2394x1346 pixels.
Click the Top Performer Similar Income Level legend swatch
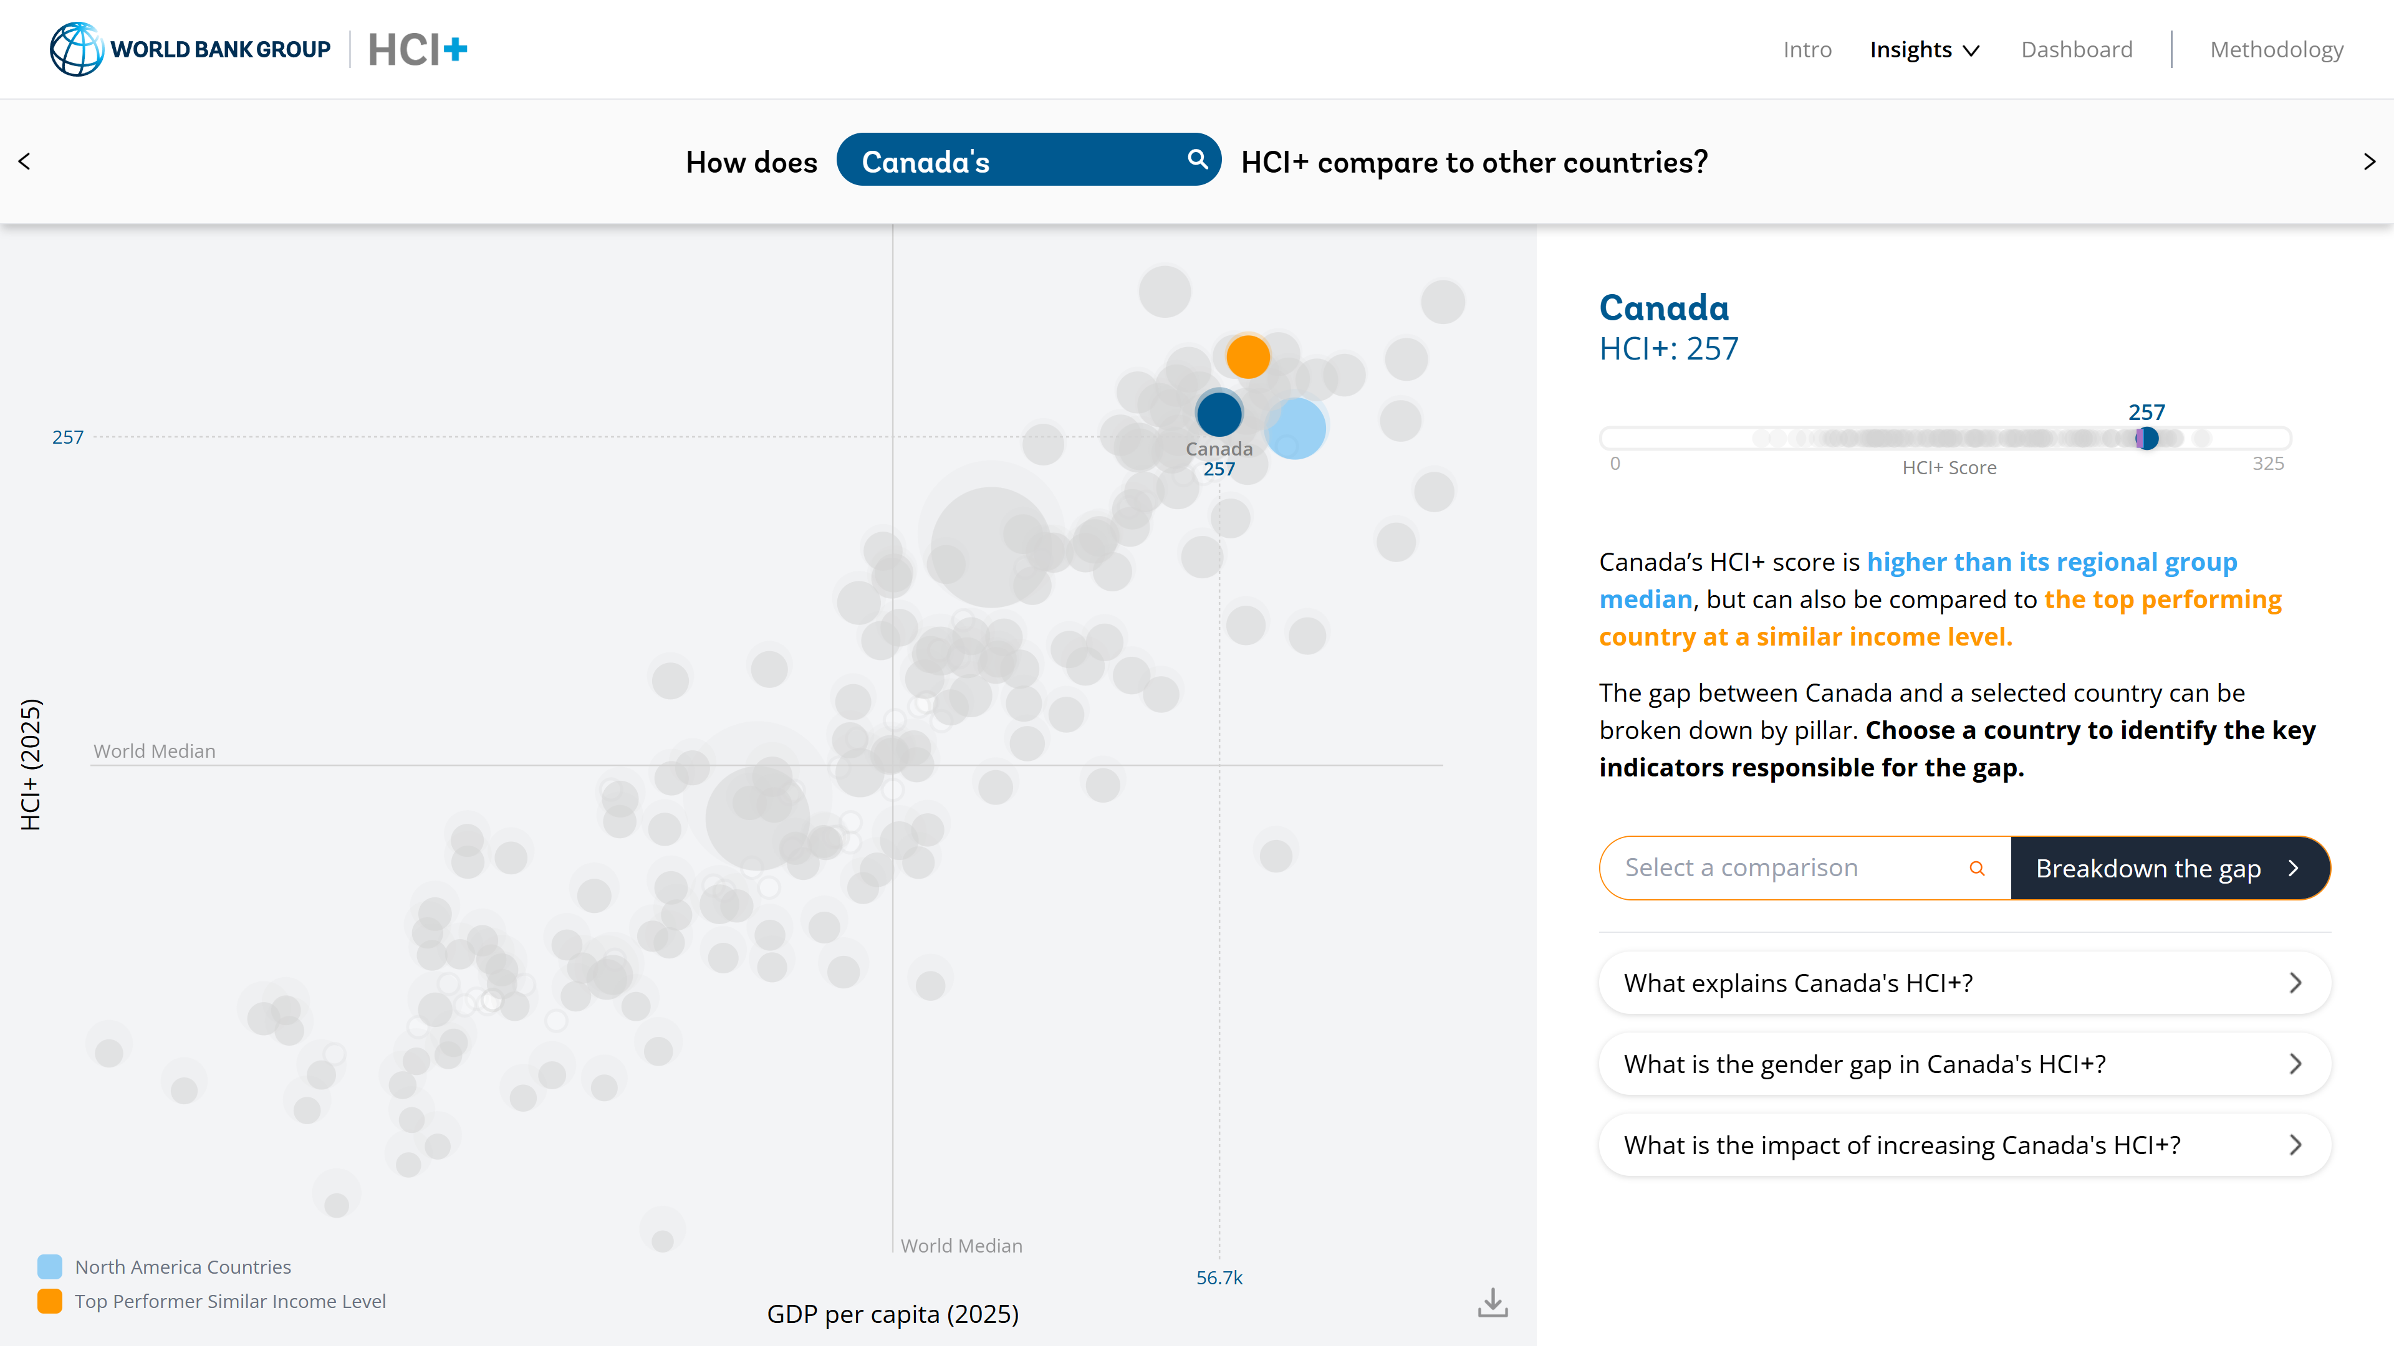coord(49,1301)
